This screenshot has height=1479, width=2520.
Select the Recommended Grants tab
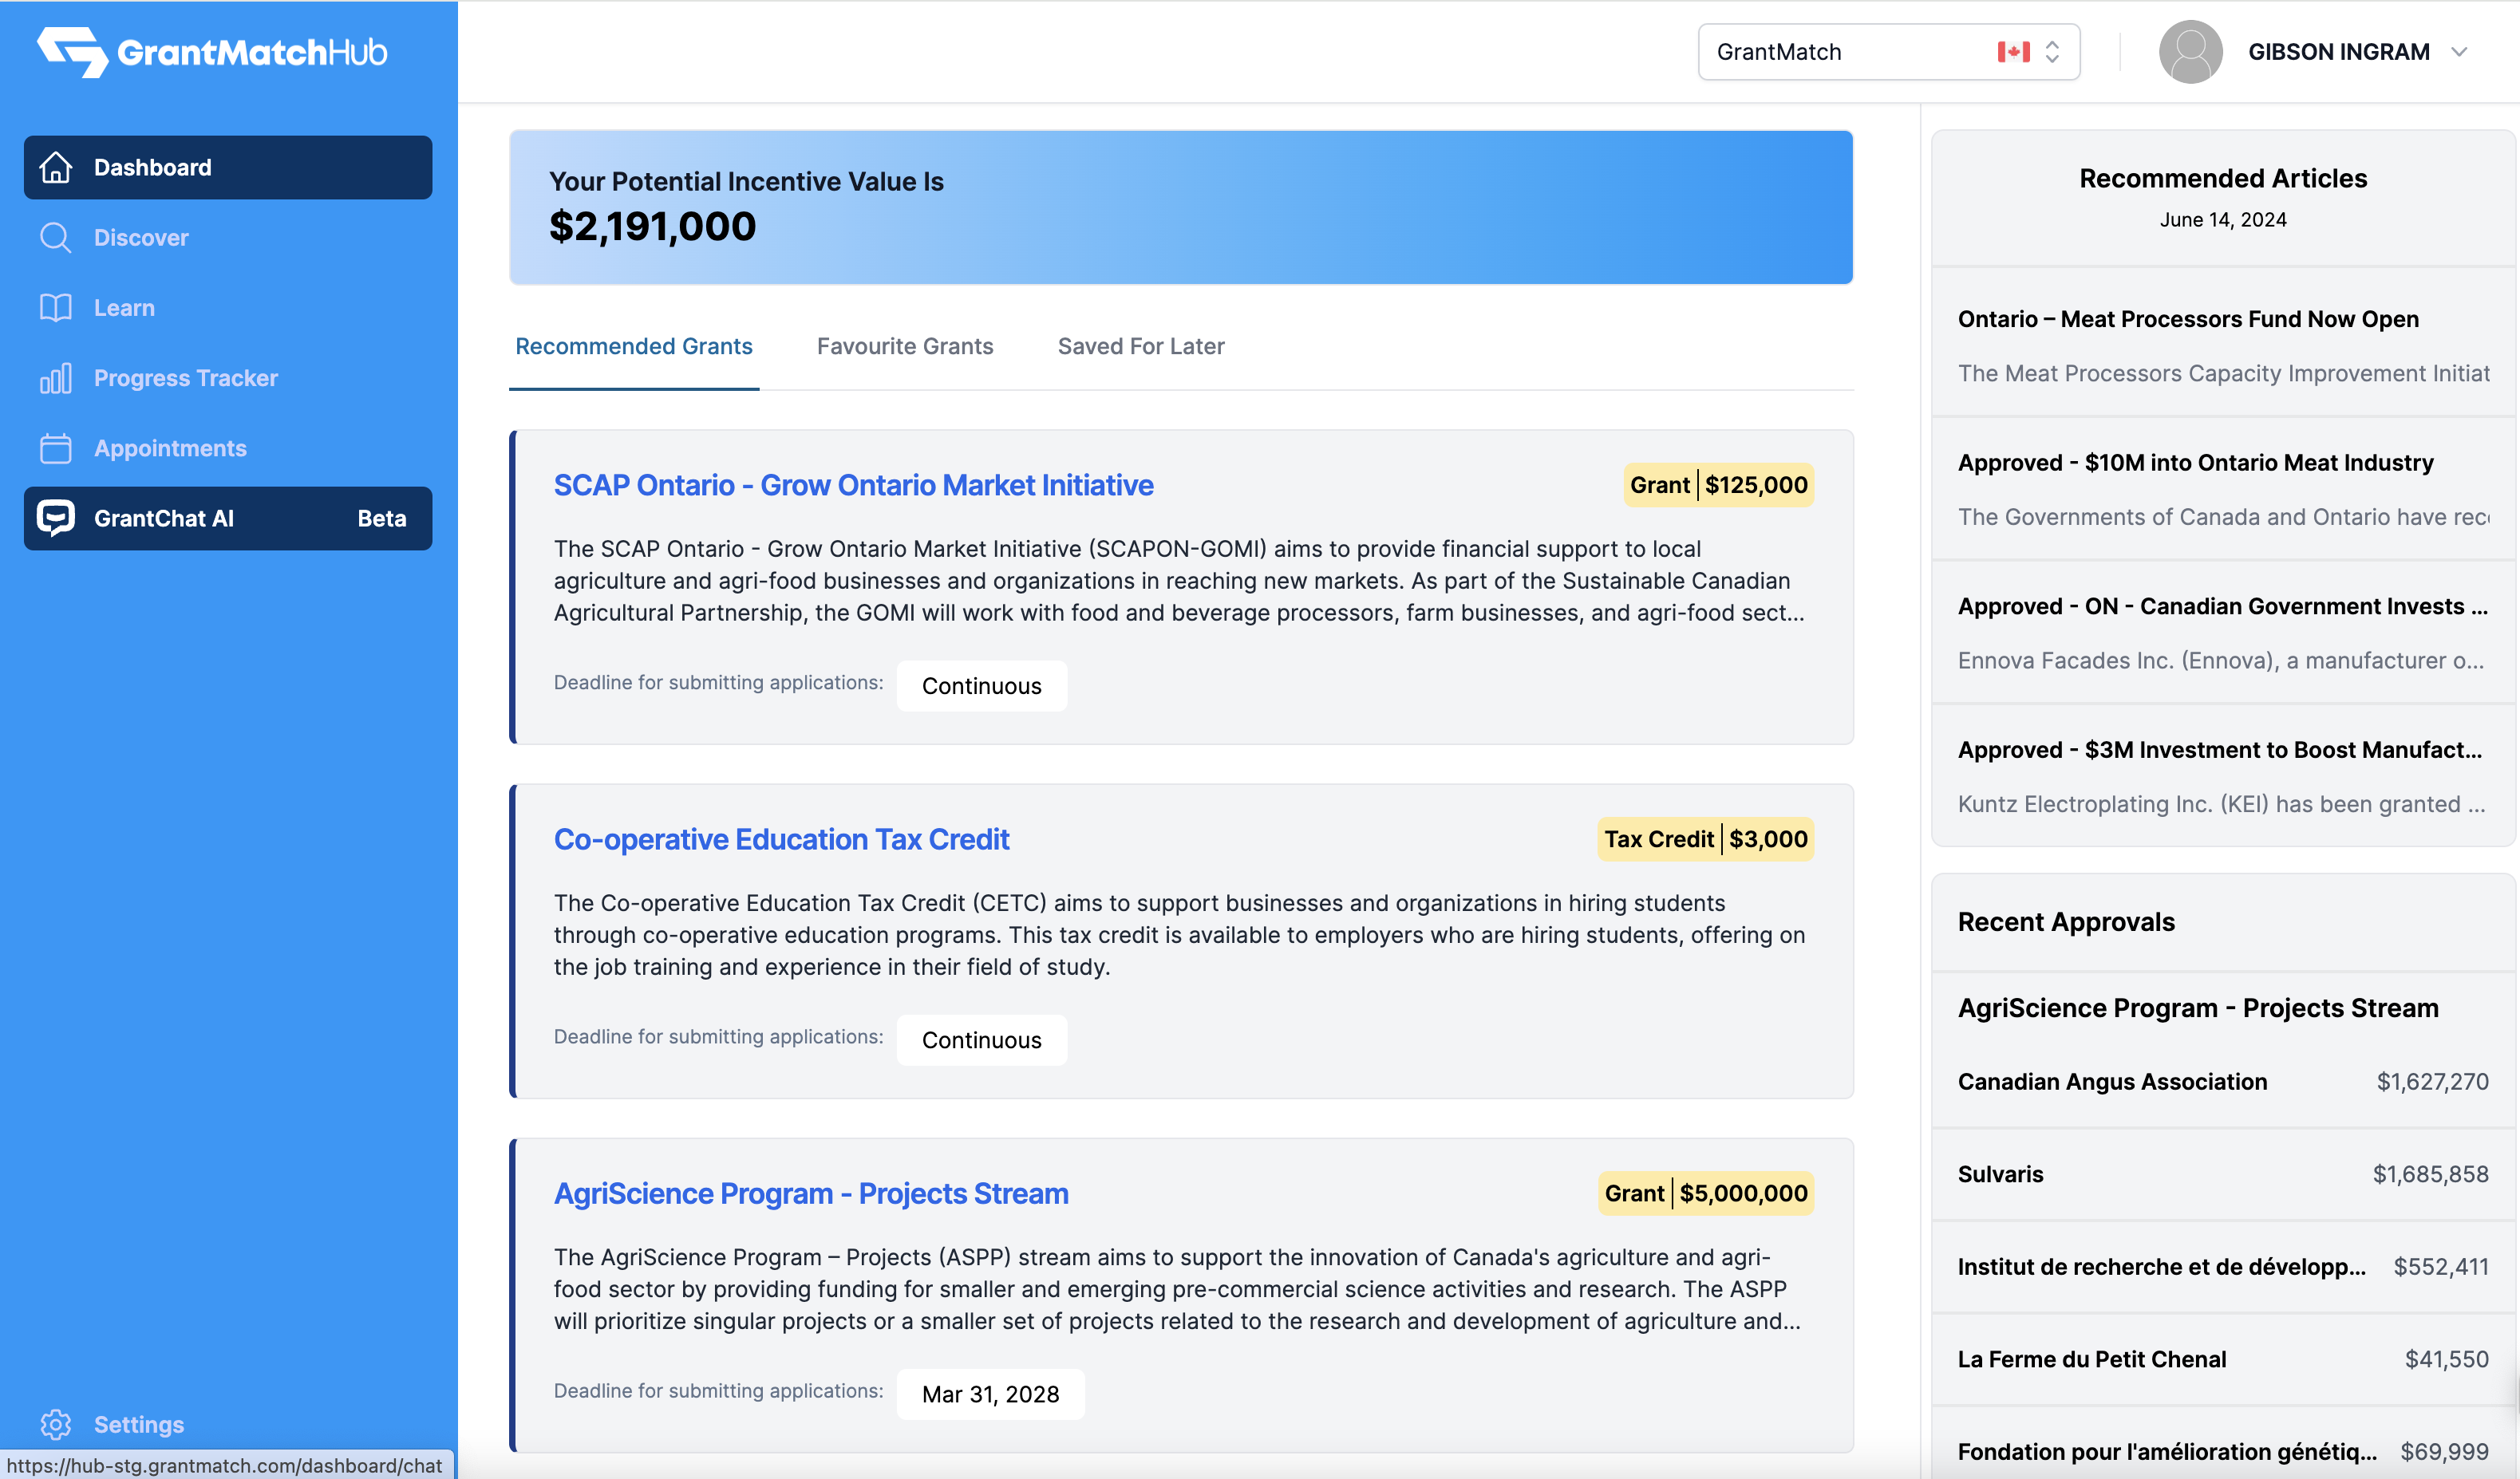coord(633,346)
